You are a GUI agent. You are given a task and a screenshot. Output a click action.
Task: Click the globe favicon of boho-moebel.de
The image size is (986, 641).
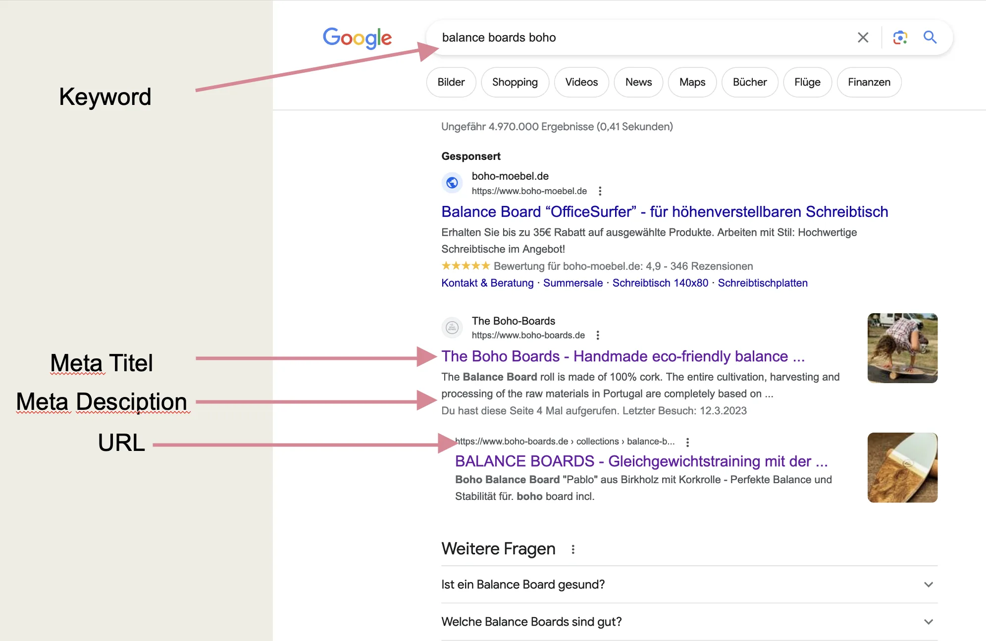pyautogui.click(x=452, y=182)
